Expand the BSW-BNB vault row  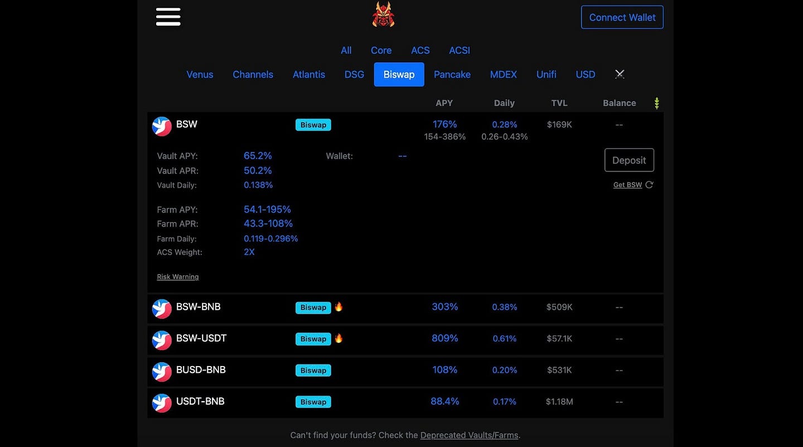click(405, 309)
